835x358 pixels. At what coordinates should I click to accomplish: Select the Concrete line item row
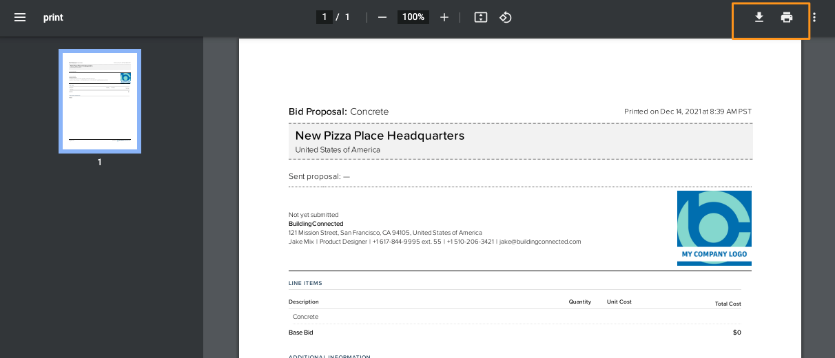(306, 317)
